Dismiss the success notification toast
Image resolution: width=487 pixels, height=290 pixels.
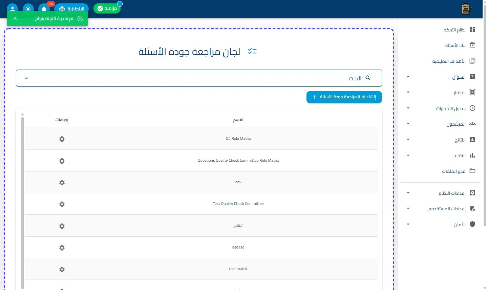[x=15, y=19]
